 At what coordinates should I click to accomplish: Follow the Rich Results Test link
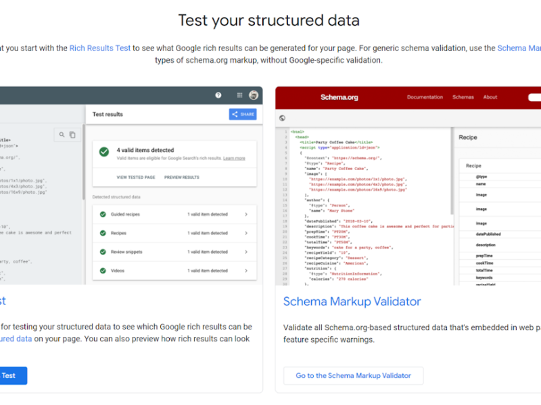pos(100,48)
